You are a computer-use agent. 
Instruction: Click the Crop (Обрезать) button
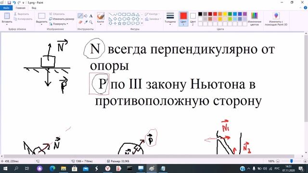(57, 14)
